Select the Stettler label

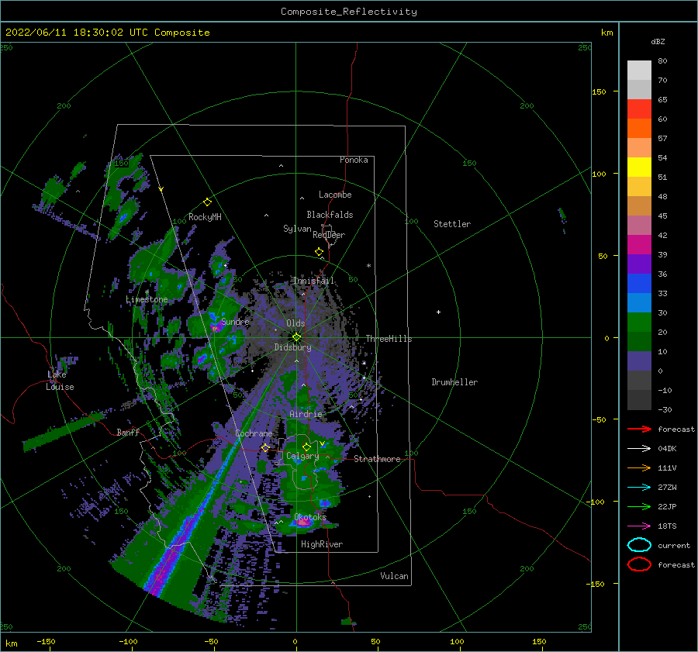coord(452,224)
